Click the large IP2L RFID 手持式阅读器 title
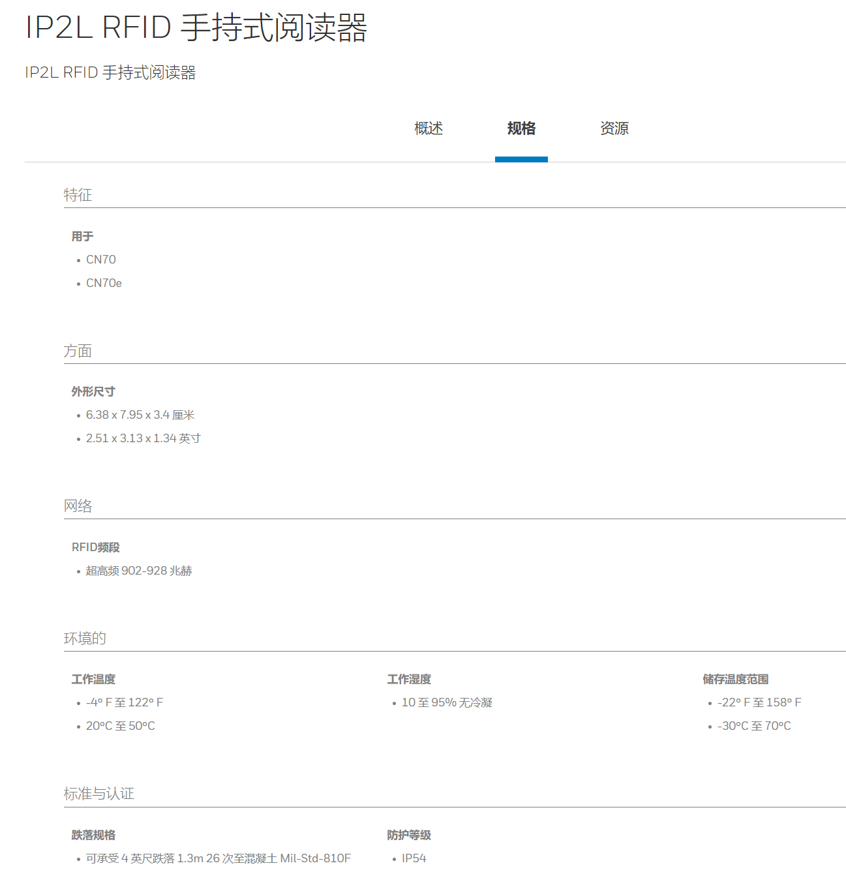 point(196,28)
